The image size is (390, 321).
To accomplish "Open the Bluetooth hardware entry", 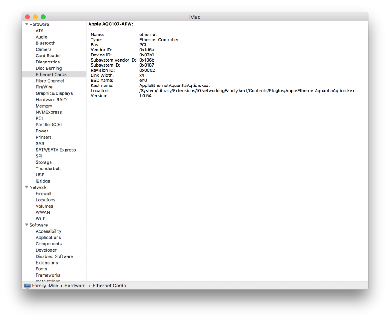I will 46,43.
